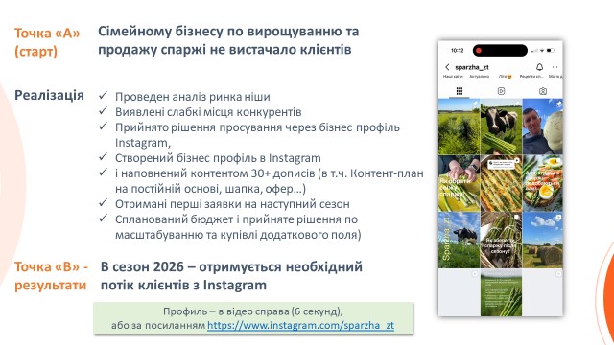
Task: Click 'Отримані перші заявки на наступний сезон'
Action: coord(232,204)
